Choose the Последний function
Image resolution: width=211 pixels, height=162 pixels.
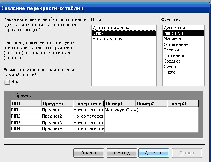[x=183, y=55]
